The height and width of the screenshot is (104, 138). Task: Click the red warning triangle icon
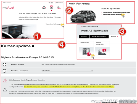click(5, 80)
